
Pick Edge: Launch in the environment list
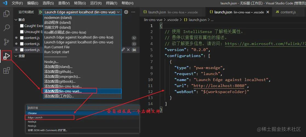click(83, 118)
